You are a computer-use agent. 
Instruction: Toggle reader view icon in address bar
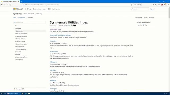132,5
